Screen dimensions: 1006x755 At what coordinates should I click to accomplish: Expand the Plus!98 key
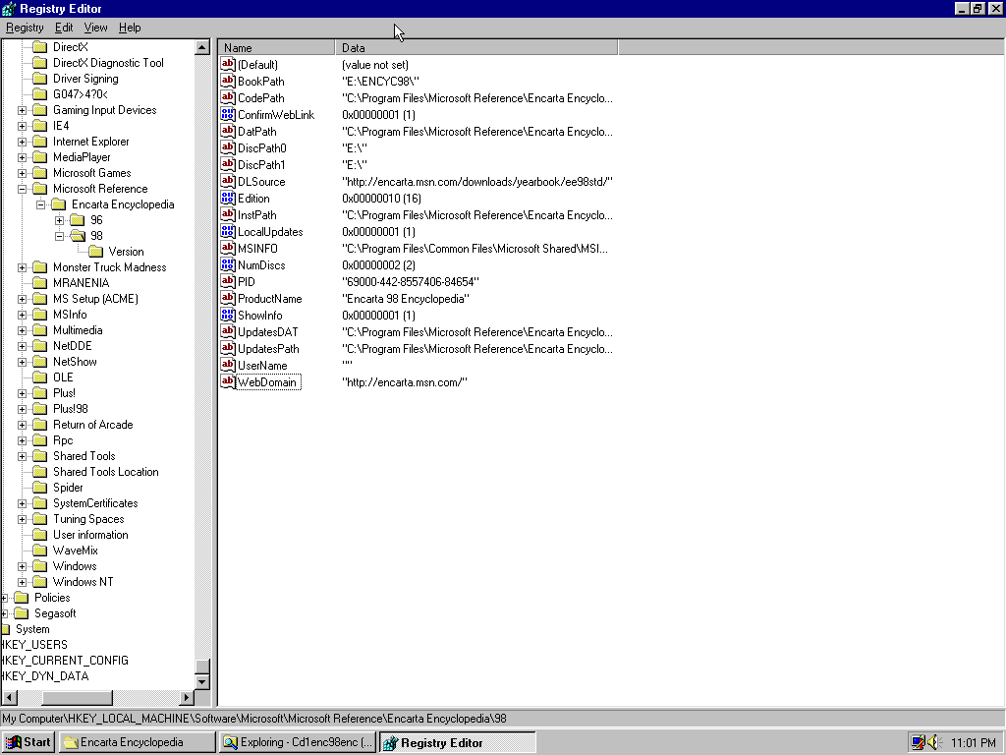pos(22,409)
